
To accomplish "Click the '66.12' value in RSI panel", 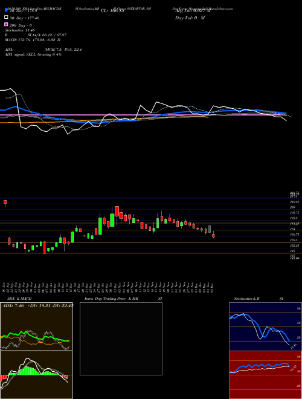I will click(x=294, y=368).
